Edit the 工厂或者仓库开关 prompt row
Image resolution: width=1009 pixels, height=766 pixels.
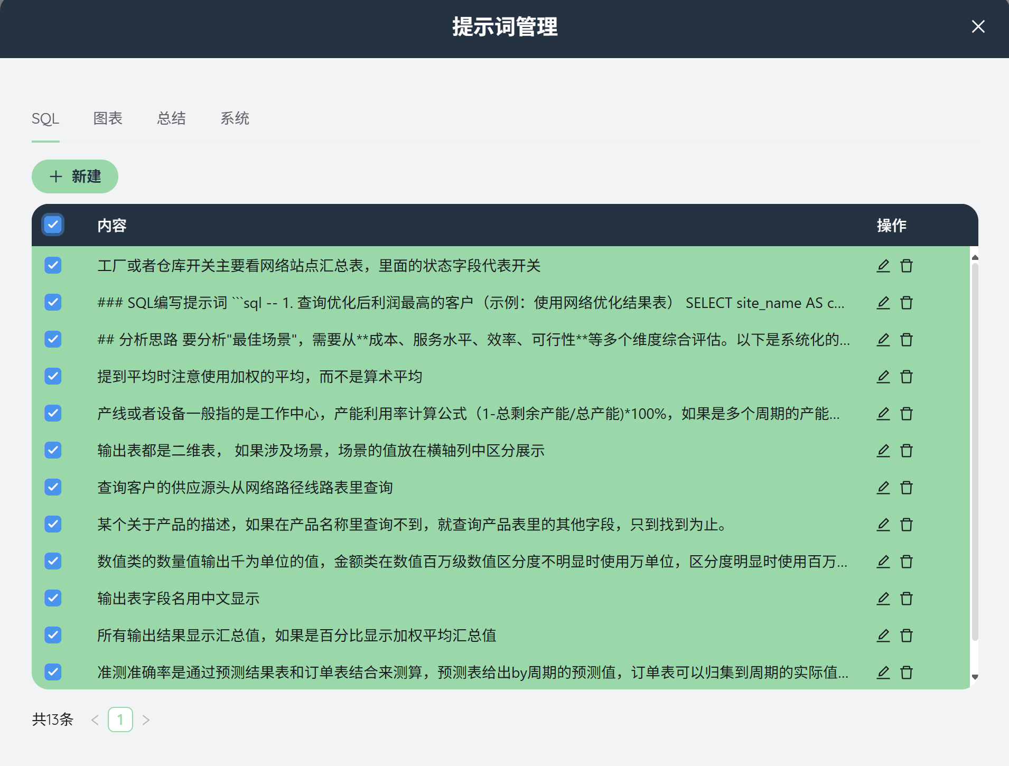883,266
